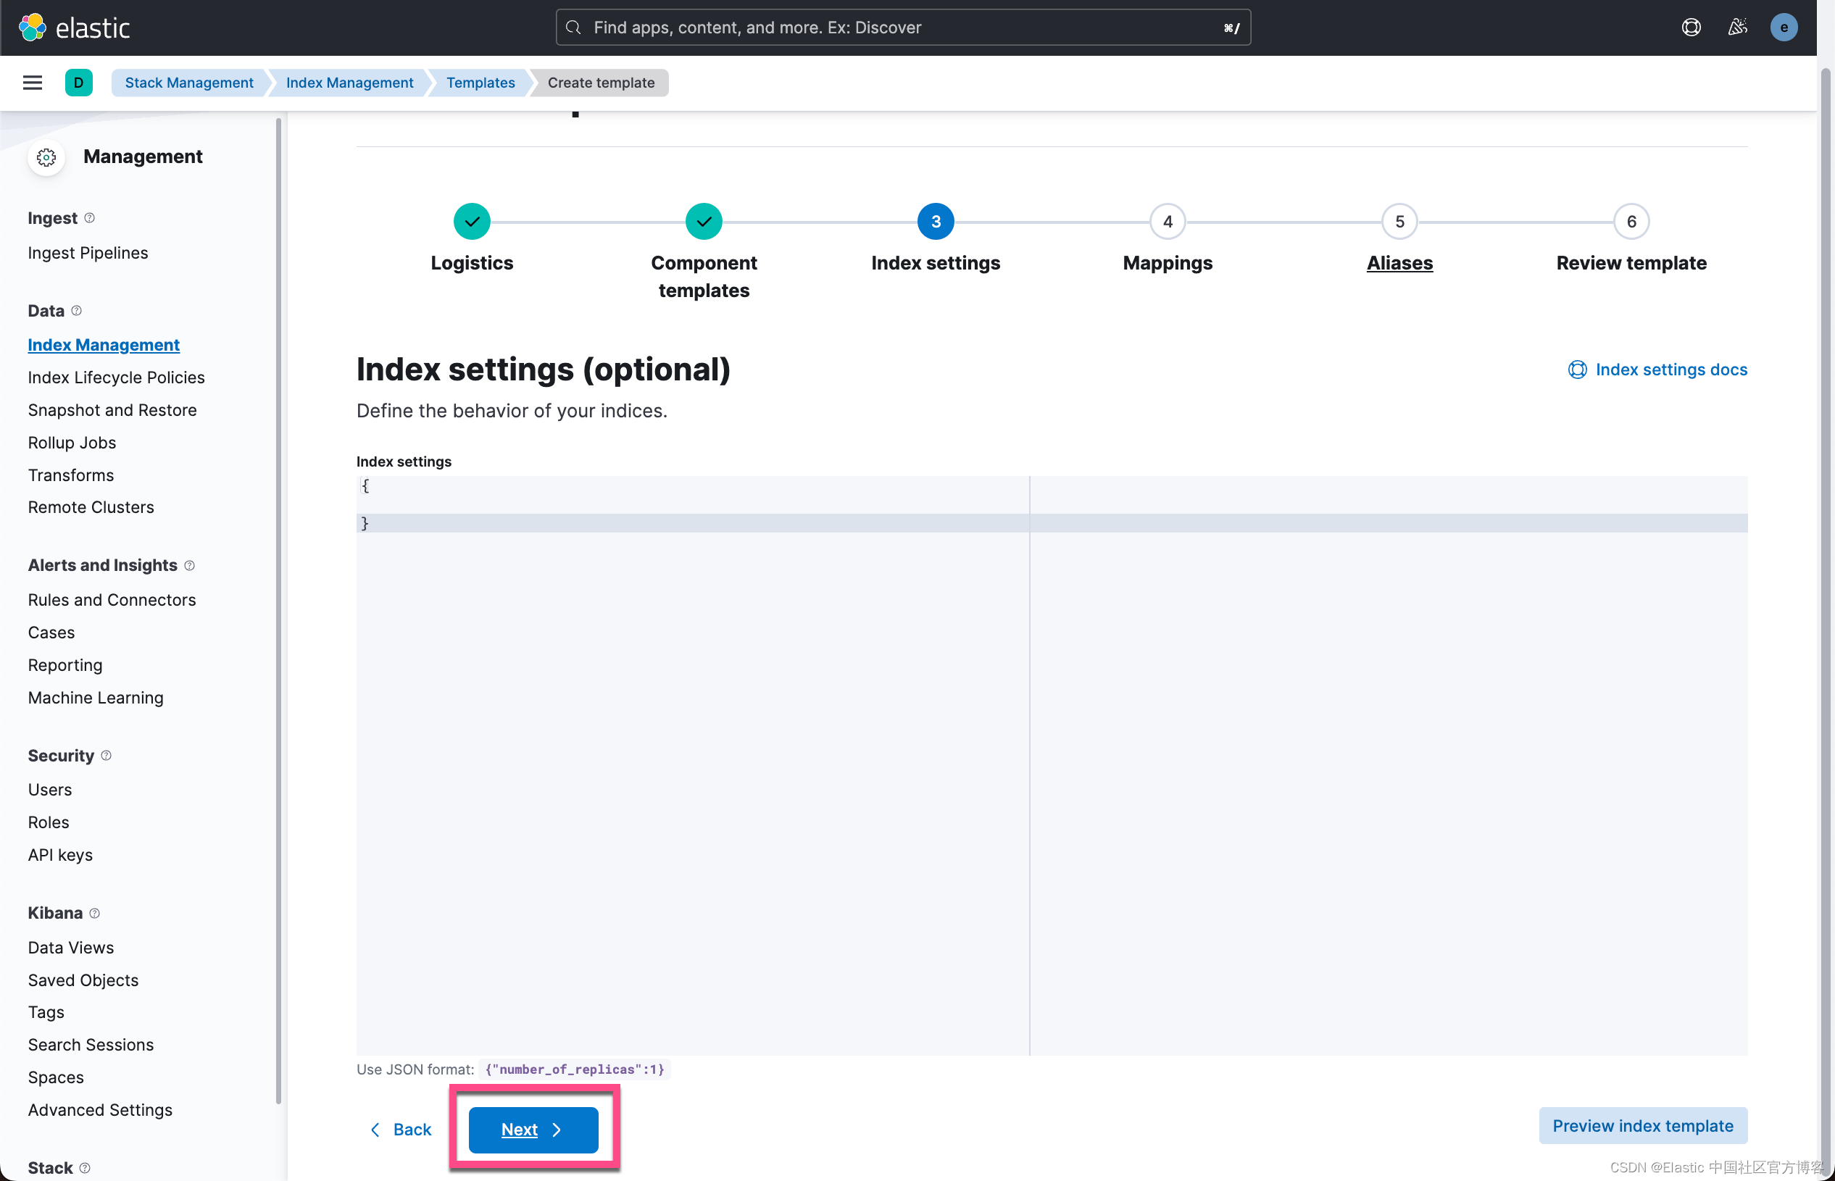This screenshot has width=1835, height=1181.
Task: Open the help lifebuoy icon in header
Action: click(1691, 28)
